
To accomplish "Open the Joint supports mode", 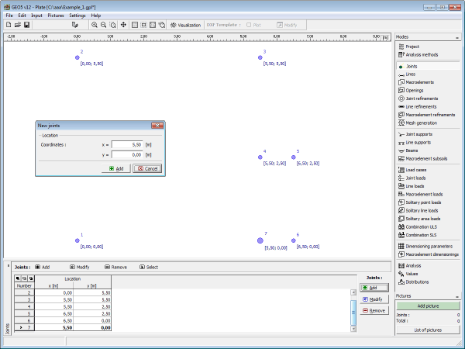I will coord(422,134).
